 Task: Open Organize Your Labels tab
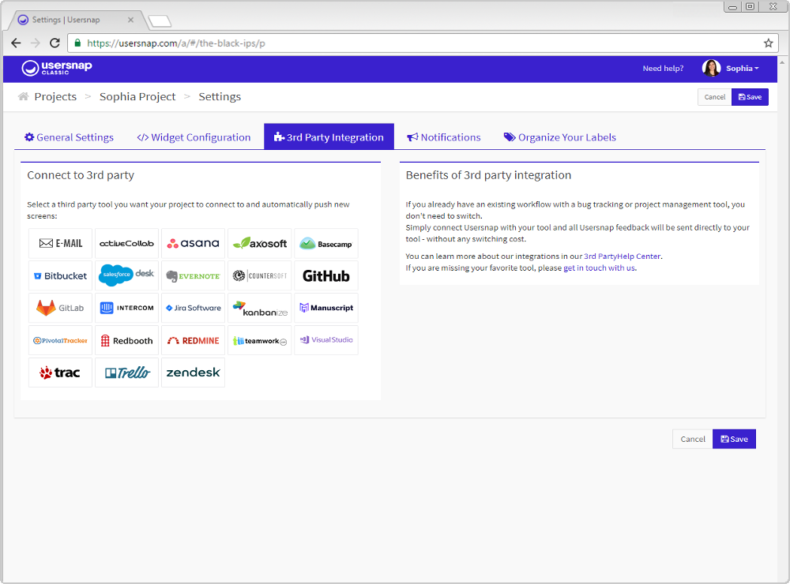click(x=560, y=137)
